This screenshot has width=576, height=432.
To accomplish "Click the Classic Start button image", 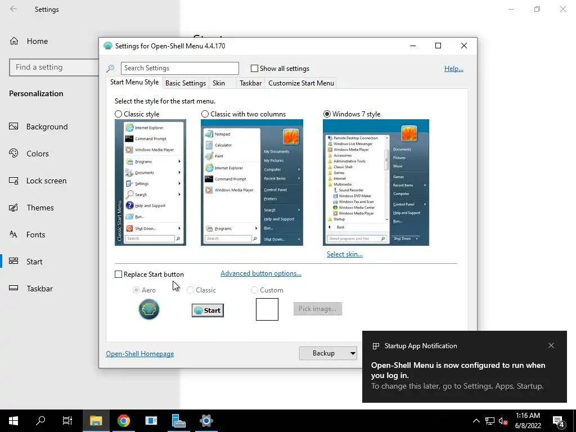I will [208, 310].
